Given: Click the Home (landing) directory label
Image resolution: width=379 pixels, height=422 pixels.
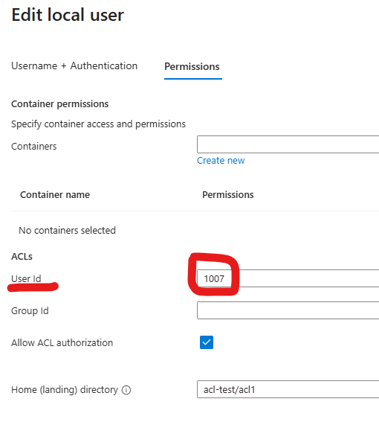Looking at the screenshot, I should (65, 390).
